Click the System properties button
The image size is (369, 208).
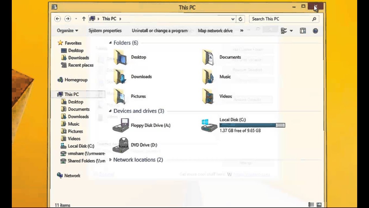tap(105, 31)
